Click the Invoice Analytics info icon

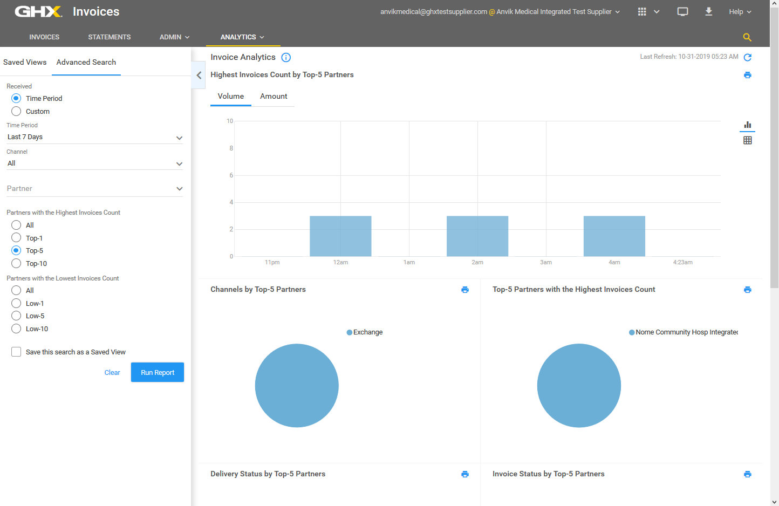(x=286, y=57)
